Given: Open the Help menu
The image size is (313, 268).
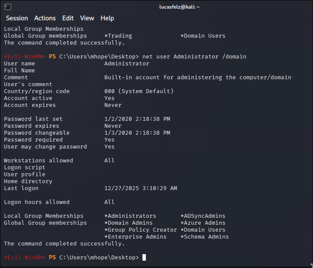Looking at the screenshot, I should 107,18.
